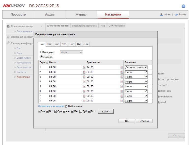Image resolution: width=193 pixels, height=145 pixels.
Task: Open time picker for period 8 start
Action: (84, 101)
